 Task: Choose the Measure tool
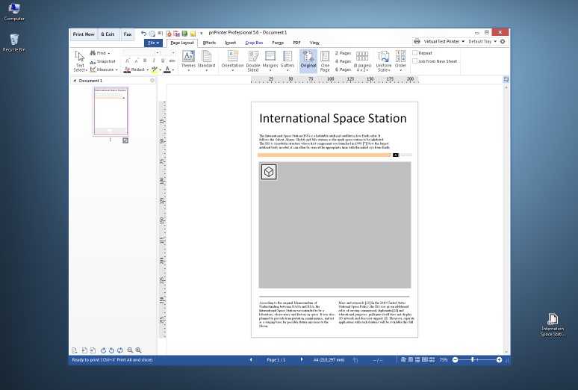[104, 69]
